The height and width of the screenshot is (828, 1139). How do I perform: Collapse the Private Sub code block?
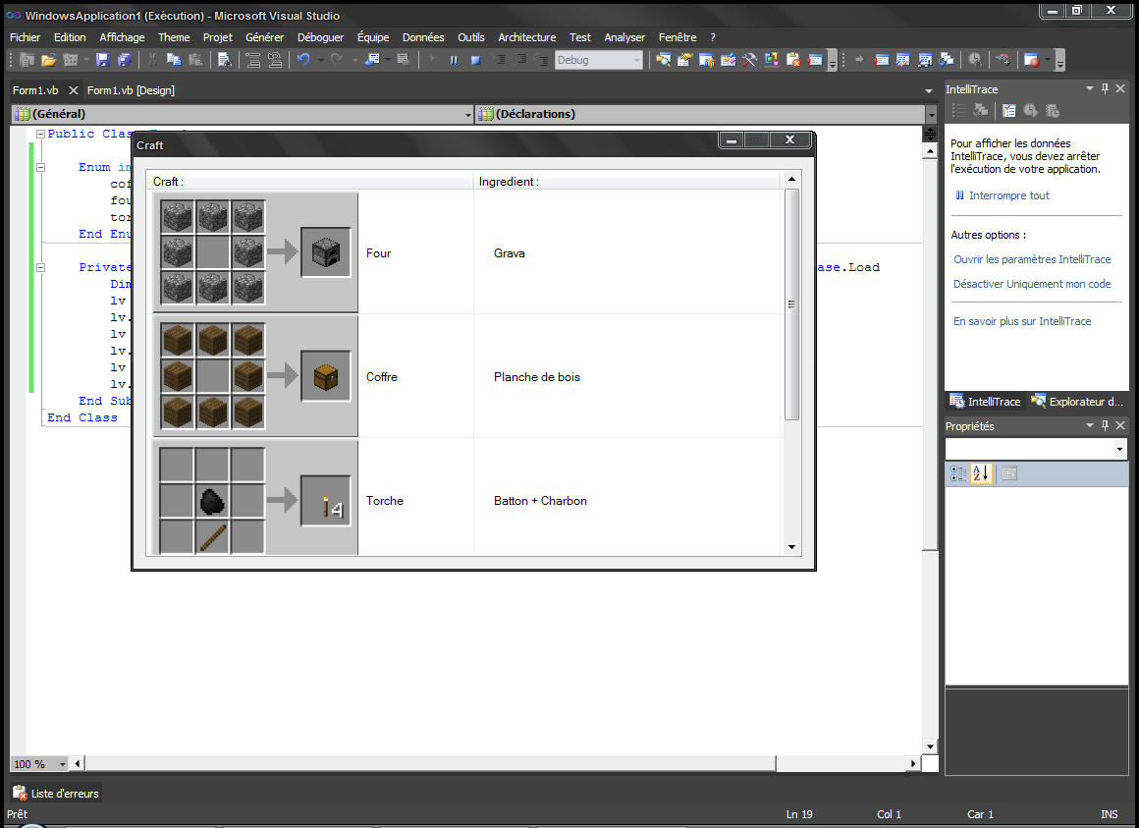point(40,267)
